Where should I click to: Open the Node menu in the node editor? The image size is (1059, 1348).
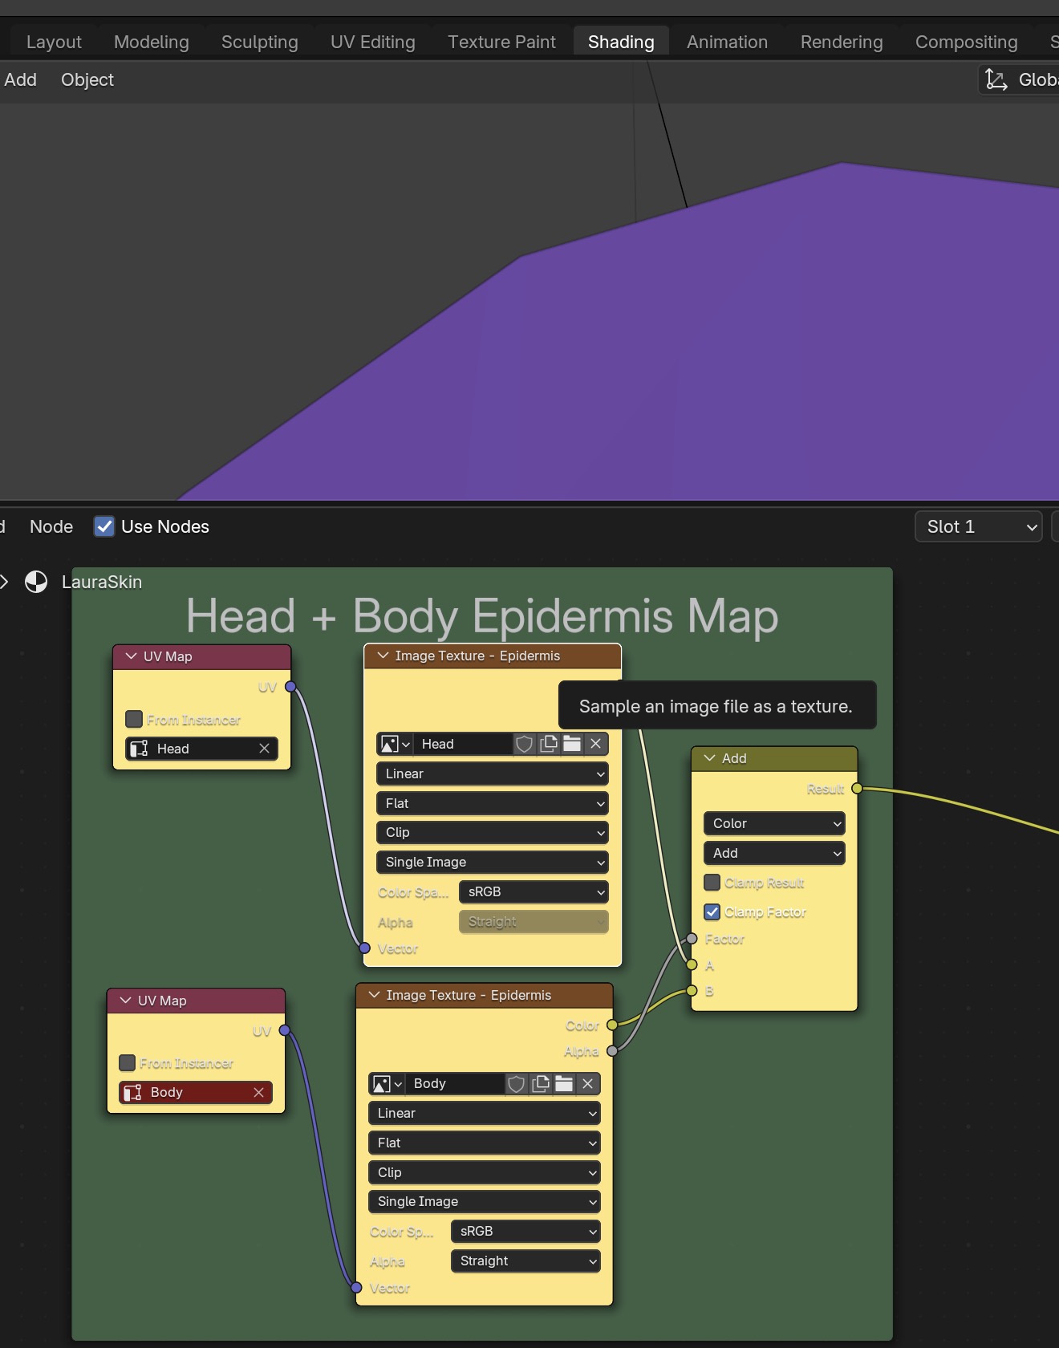51,526
